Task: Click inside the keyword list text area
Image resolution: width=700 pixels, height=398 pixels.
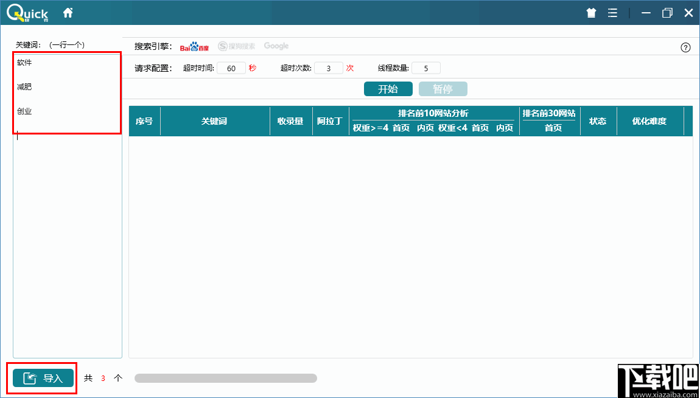Action: pos(67,183)
